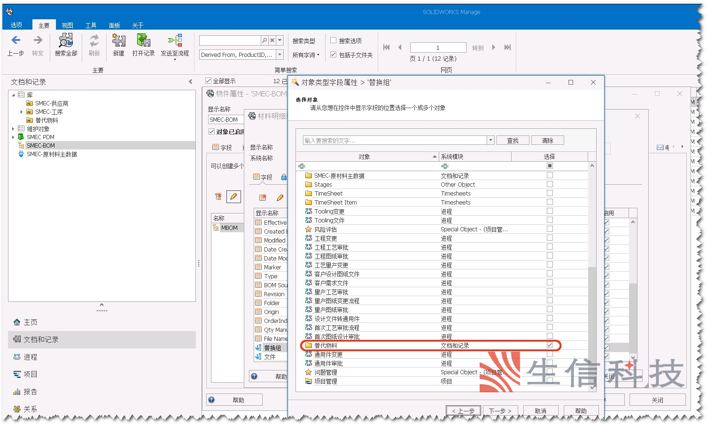Switch to the 主要 ribbon tab

point(44,25)
